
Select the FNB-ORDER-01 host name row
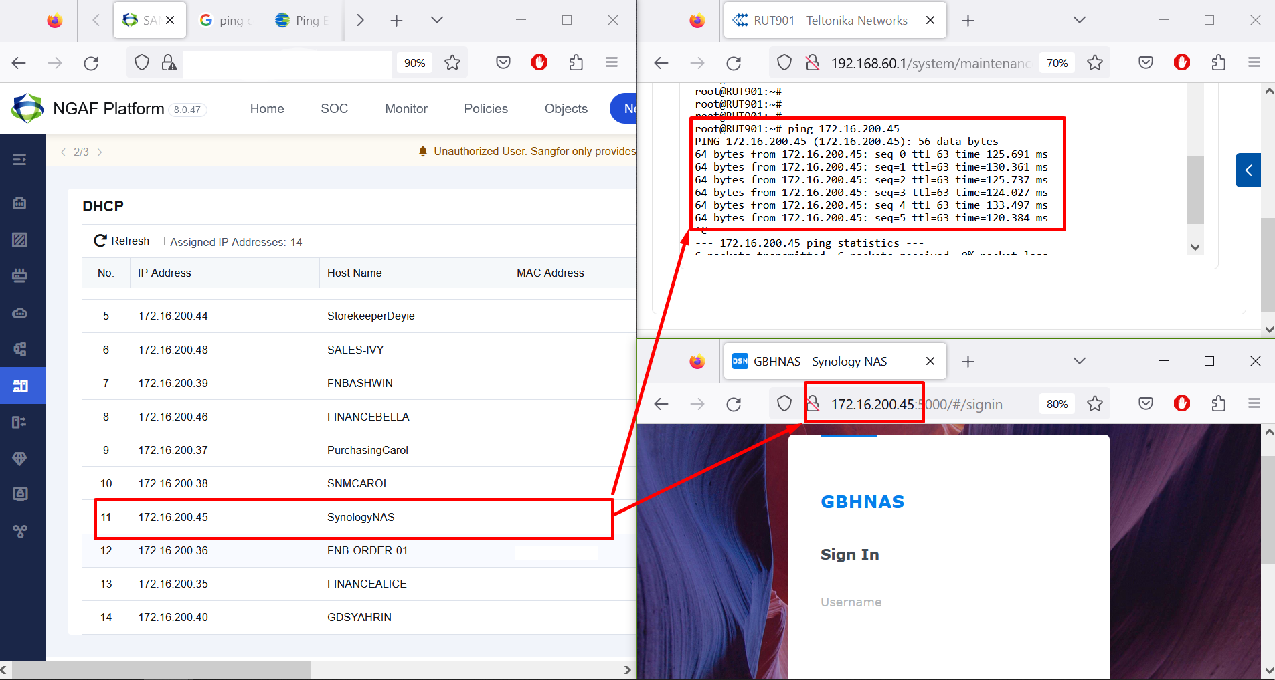pyautogui.click(x=367, y=551)
